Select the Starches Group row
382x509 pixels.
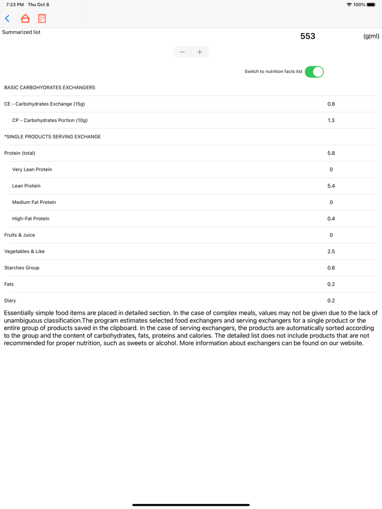[191, 268]
